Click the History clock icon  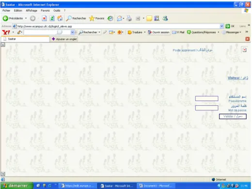110,18
